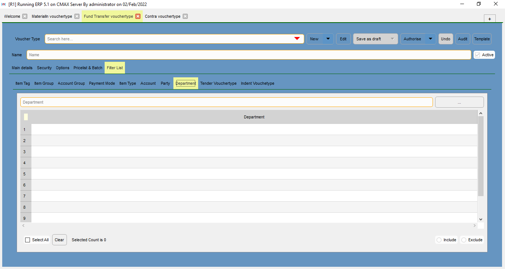
Task: Click the horizontal scroll left arrow
Action: (24, 225)
